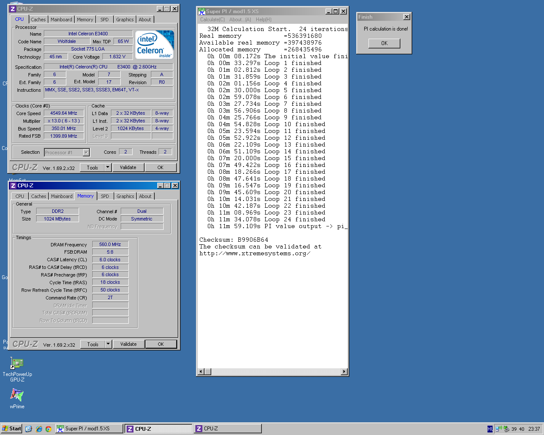The image size is (544, 435).
Task: Click the Start button
Action: point(11,429)
